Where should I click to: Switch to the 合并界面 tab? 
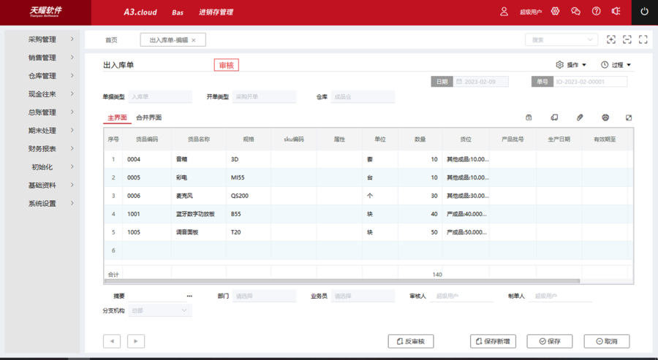[x=148, y=118]
